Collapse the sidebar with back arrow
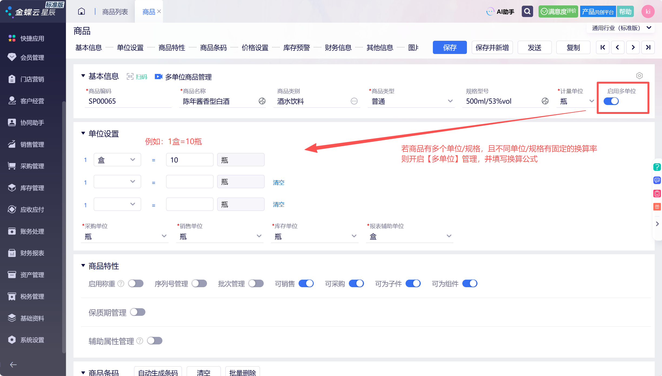This screenshot has height=376, width=662. [x=13, y=365]
